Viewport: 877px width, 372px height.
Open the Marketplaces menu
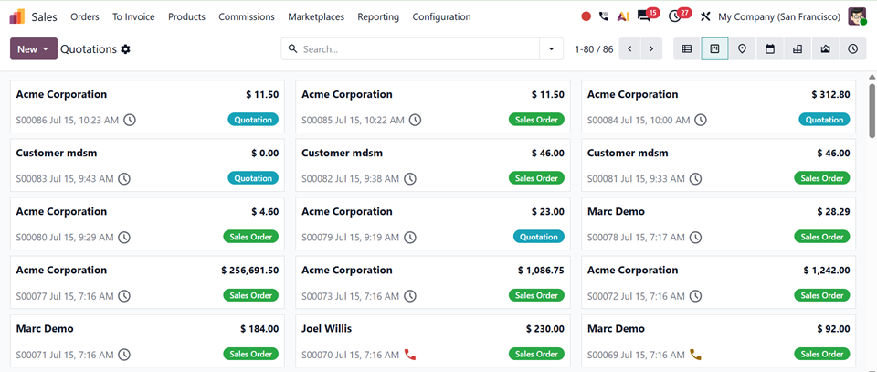[316, 16]
